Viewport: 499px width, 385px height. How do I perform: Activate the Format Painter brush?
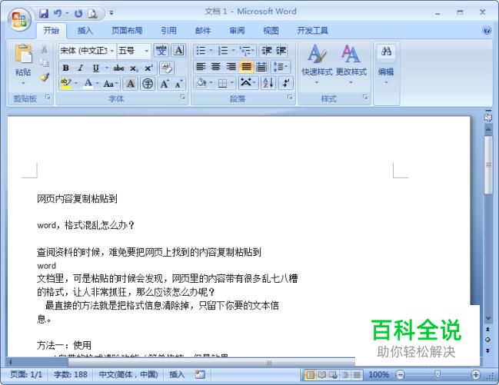click(x=45, y=77)
